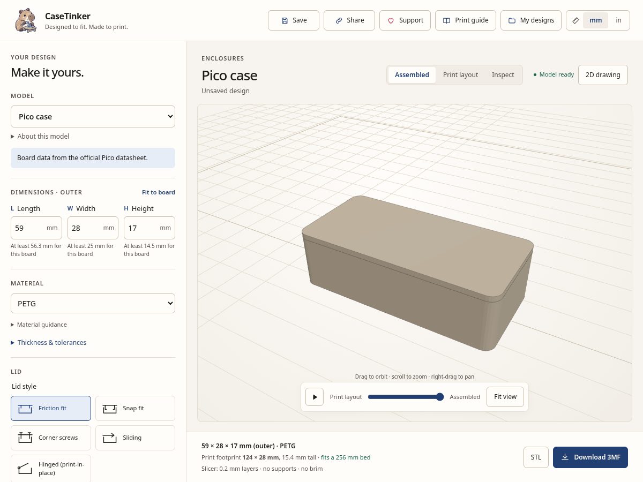The image size is (643, 482).
Task: Click the download arrow icon in Download 3MF
Action: [565, 457]
